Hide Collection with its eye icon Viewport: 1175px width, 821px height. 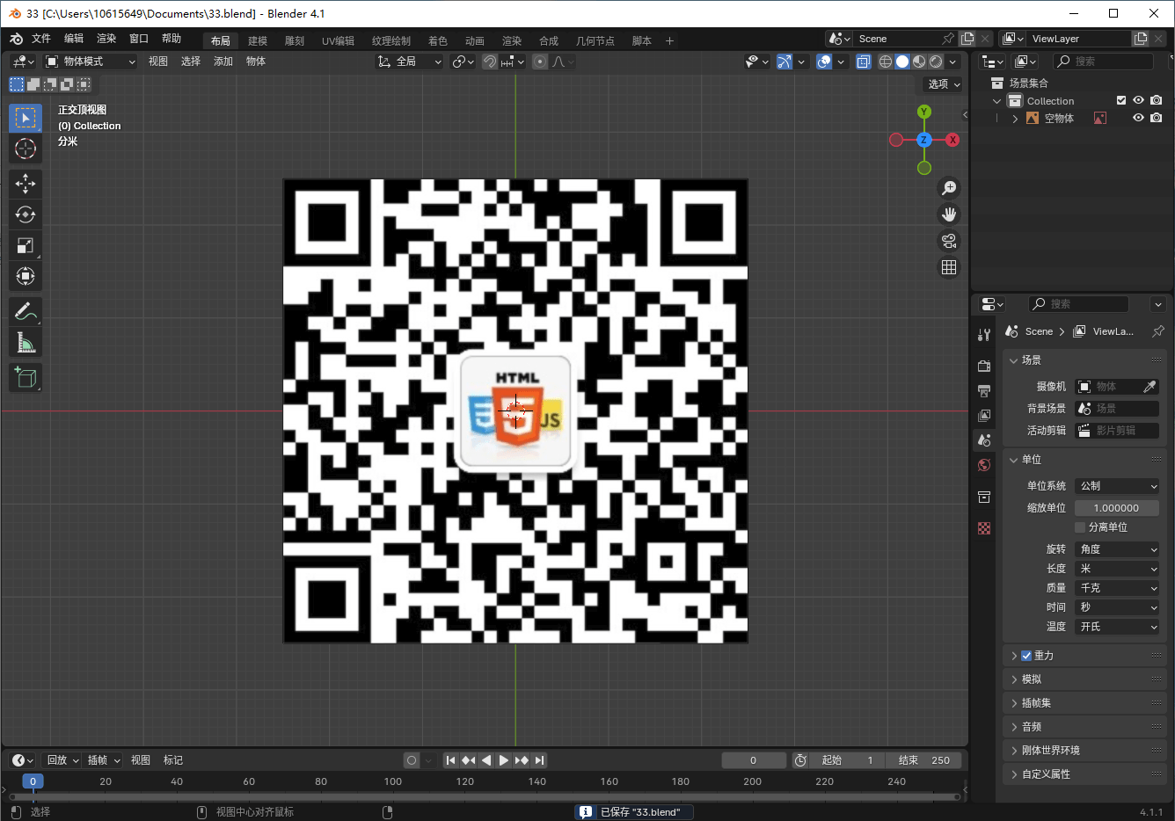tap(1138, 100)
